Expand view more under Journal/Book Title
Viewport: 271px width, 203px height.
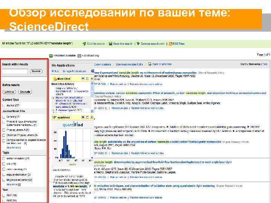[x=14, y=148]
